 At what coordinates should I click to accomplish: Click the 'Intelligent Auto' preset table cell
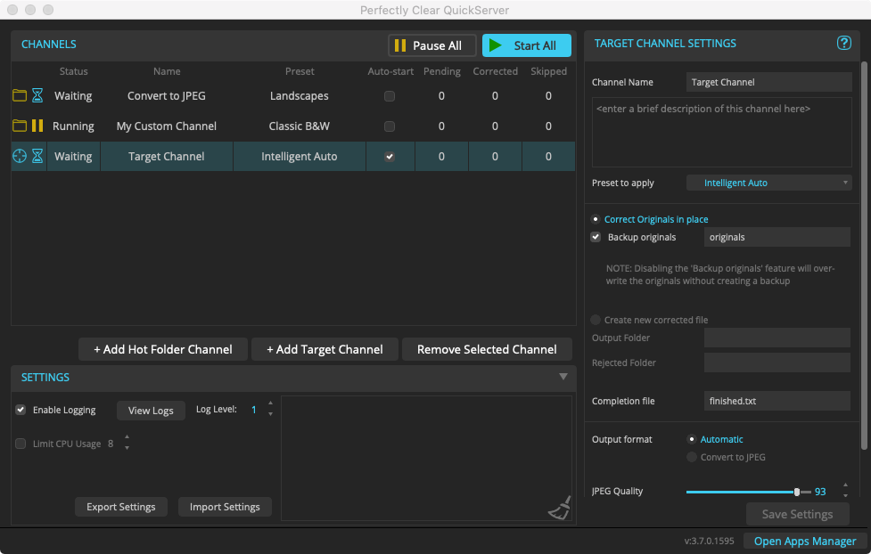click(300, 157)
